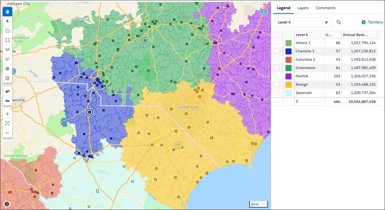
Task: Switch to the Legend tab
Action: click(x=283, y=8)
